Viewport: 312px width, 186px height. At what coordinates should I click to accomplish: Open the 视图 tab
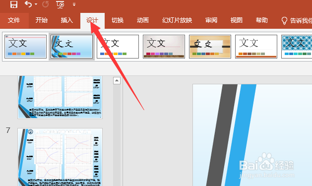tap(237, 20)
